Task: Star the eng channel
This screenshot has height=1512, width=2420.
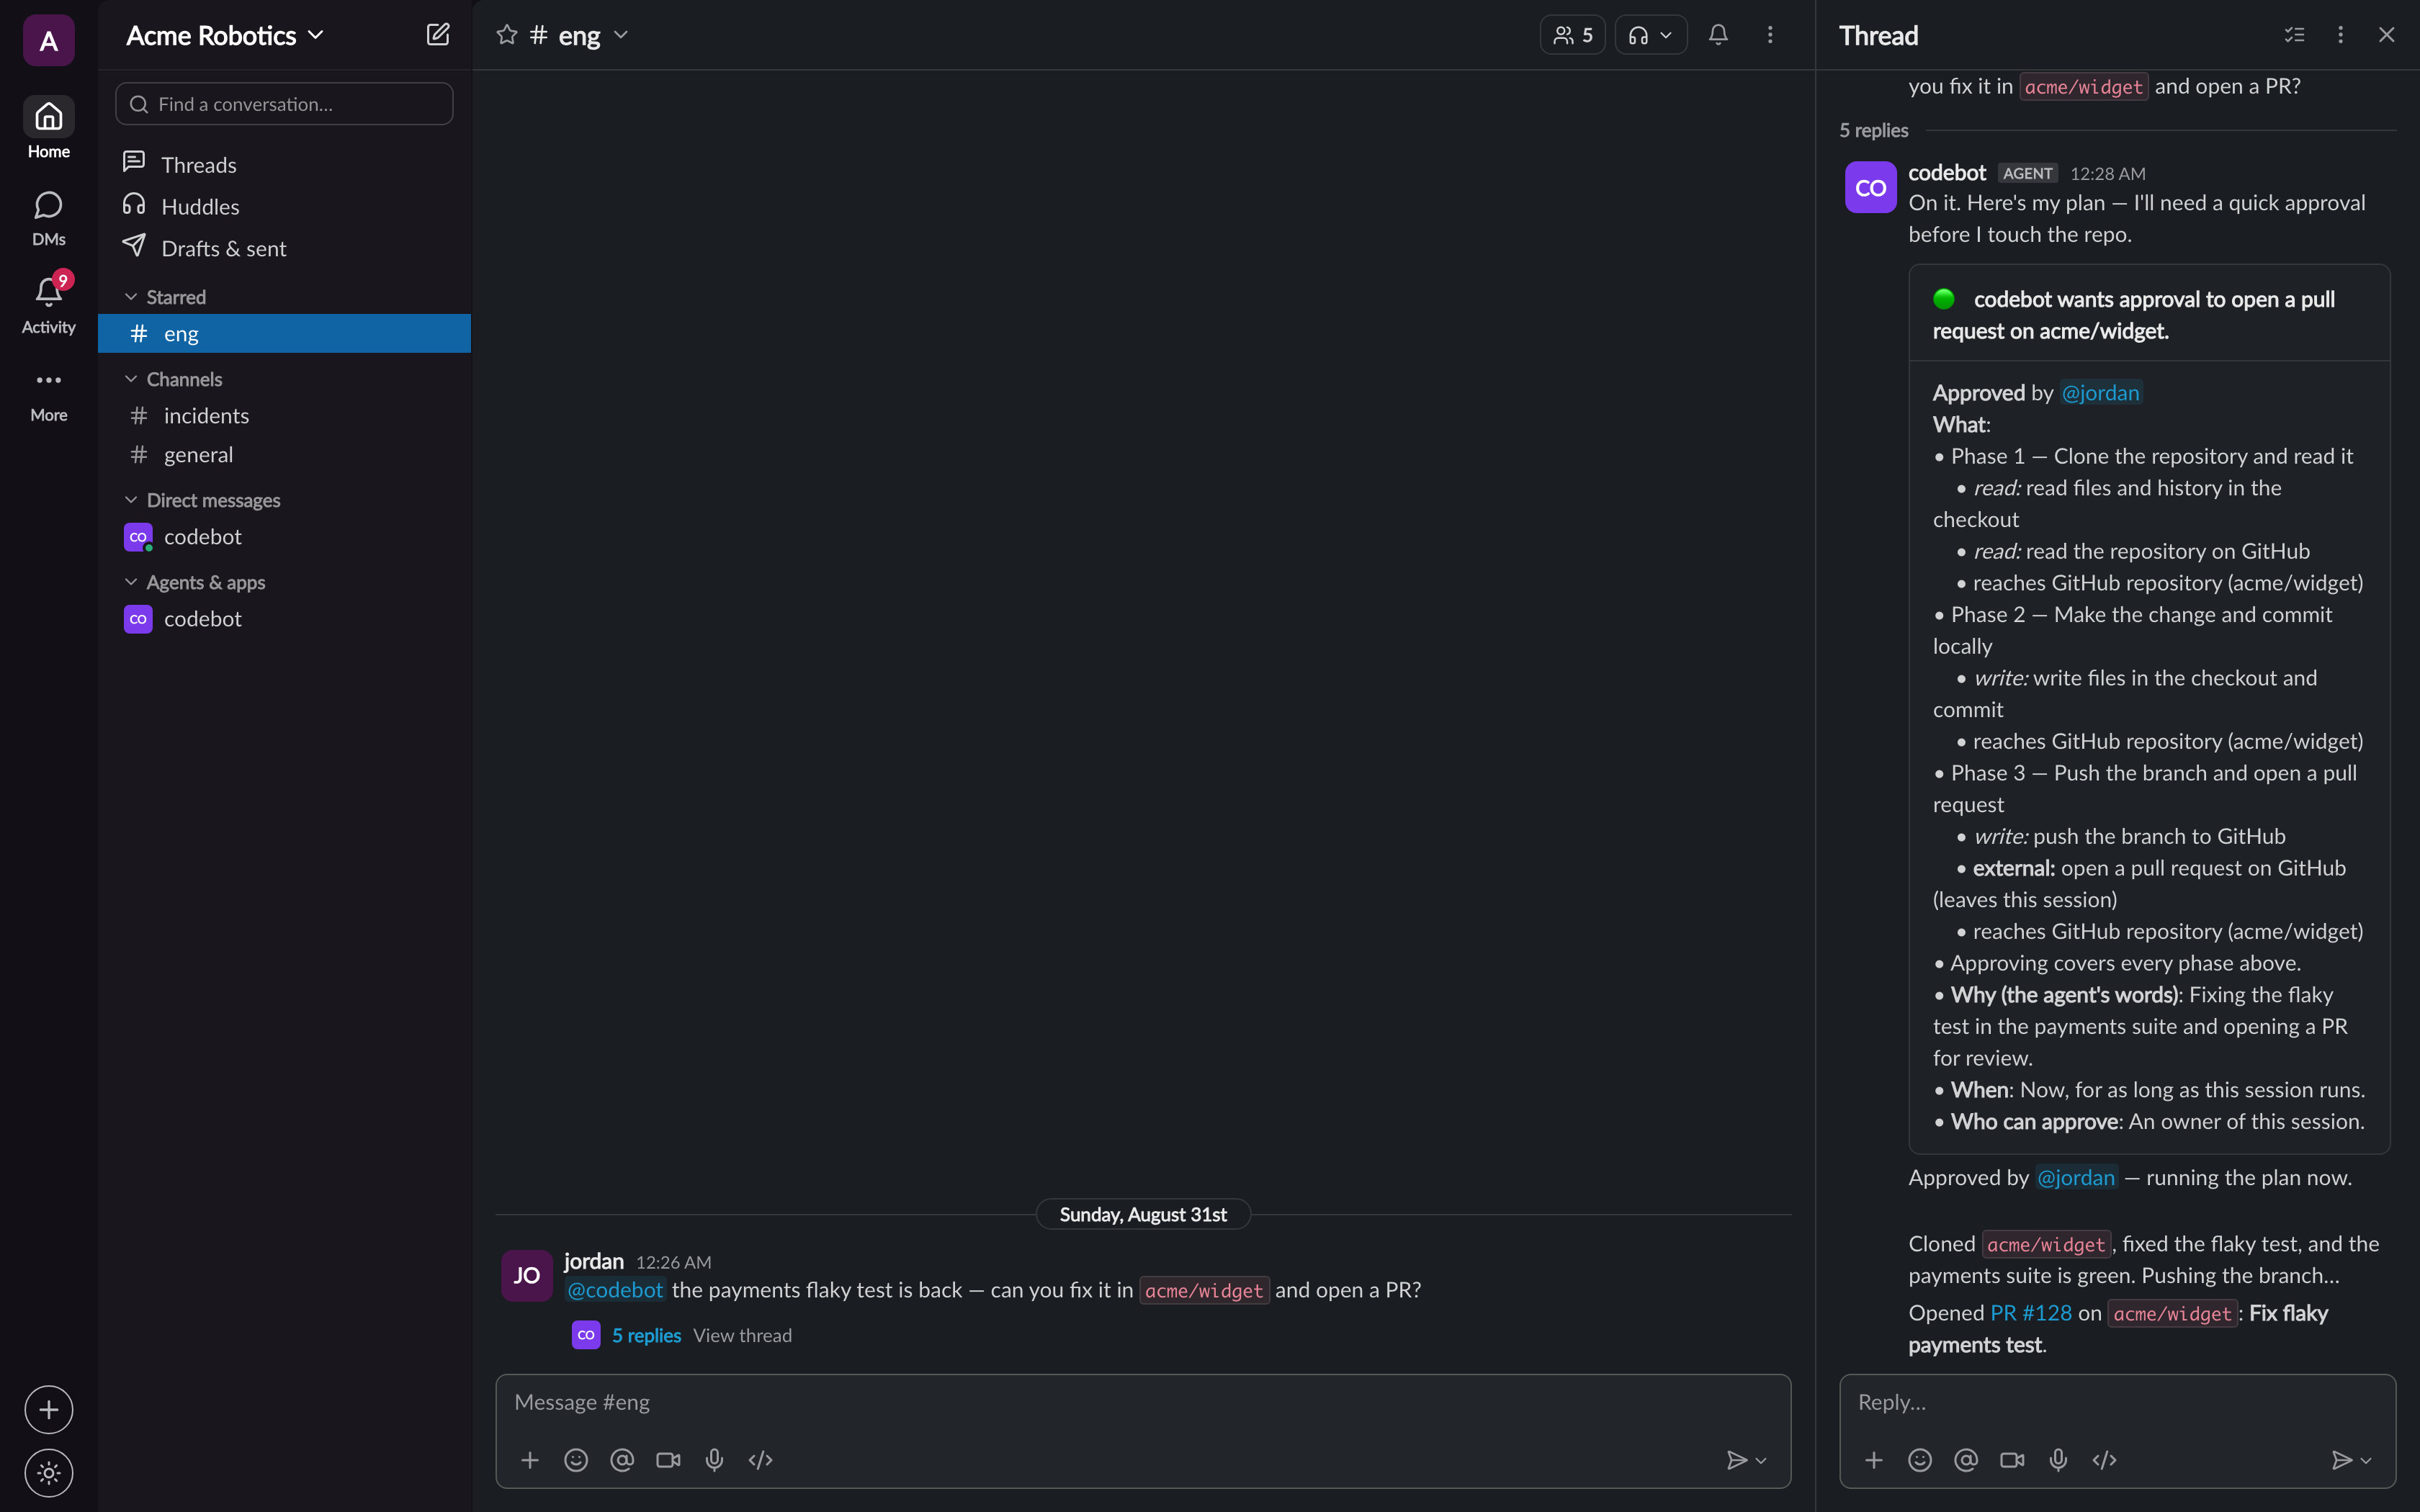Action: (x=507, y=35)
